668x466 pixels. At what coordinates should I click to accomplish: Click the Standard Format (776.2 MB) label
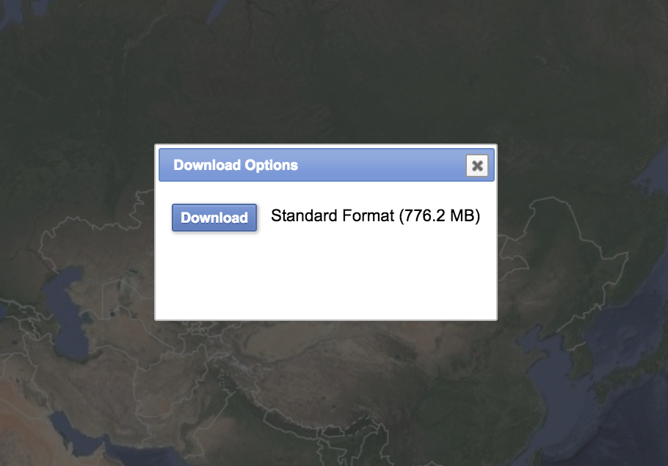point(375,216)
